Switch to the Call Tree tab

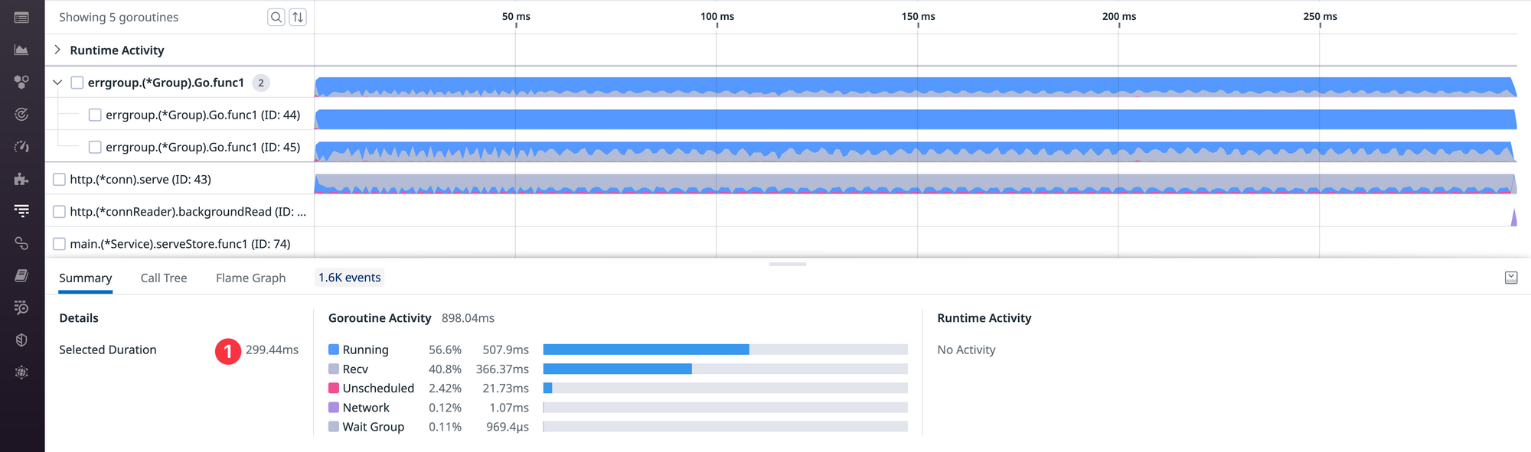(x=164, y=278)
